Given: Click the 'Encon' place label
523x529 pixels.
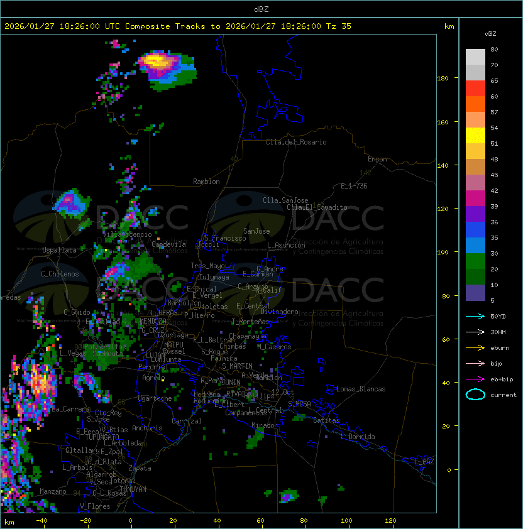Looking at the screenshot, I should click(x=377, y=159).
